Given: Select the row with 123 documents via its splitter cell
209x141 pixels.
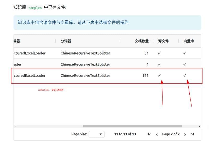Looking at the screenshot, I should (x=85, y=75).
